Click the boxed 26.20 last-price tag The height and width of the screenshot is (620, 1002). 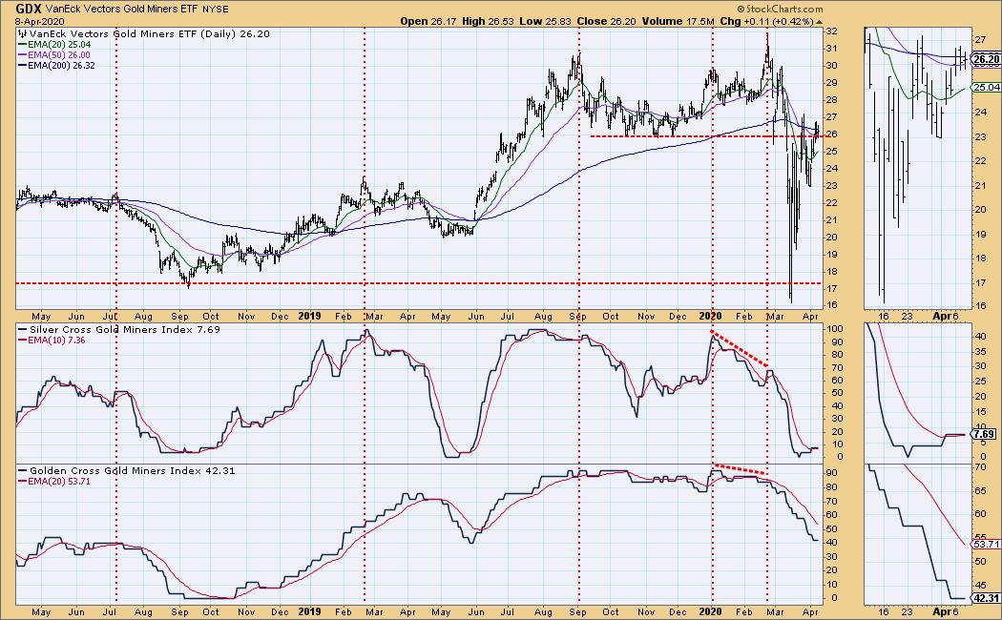tap(985, 59)
